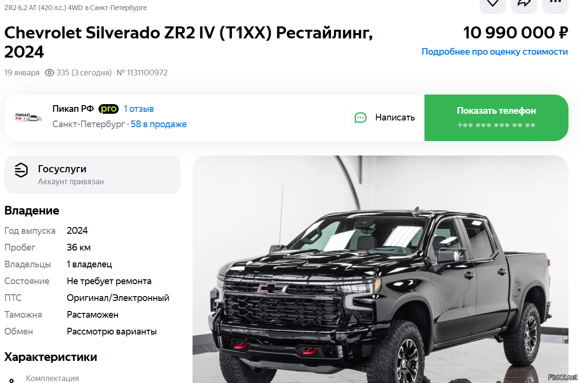Add listing to favorites with heart icon

click(x=493, y=5)
